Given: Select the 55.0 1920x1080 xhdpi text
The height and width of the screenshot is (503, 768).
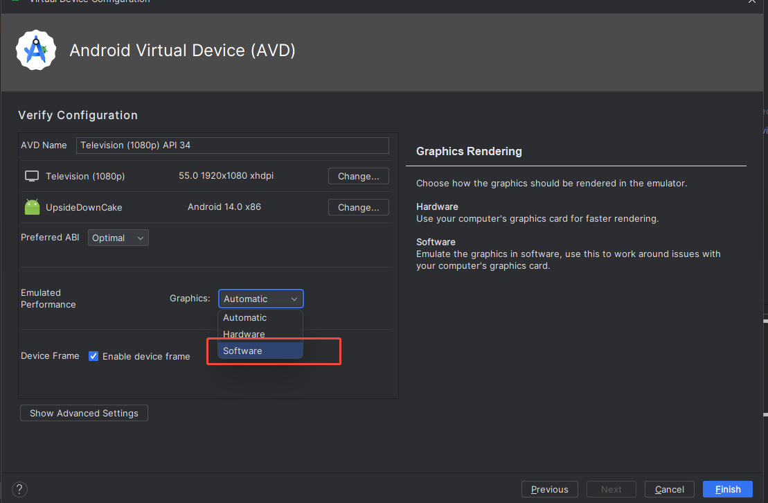Looking at the screenshot, I should pyautogui.click(x=226, y=175).
